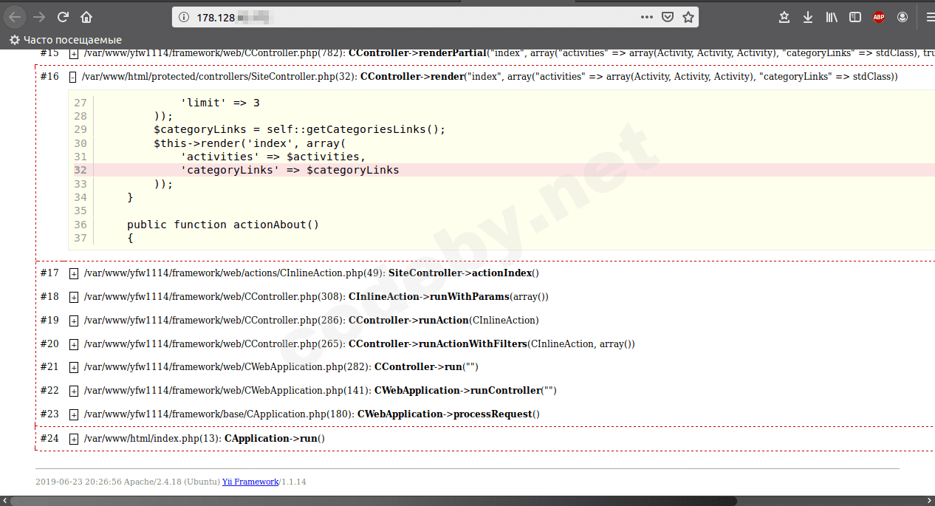Image resolution: width=935 pixels, height=506 pixels.
Task: Click the horizontal scrollbar at page bottom
Action: coord(373,501)
